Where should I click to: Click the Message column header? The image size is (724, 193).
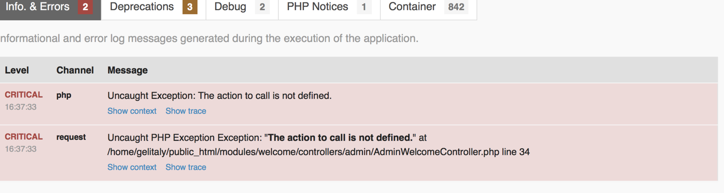pyautogui.click(x=127, y=70)
